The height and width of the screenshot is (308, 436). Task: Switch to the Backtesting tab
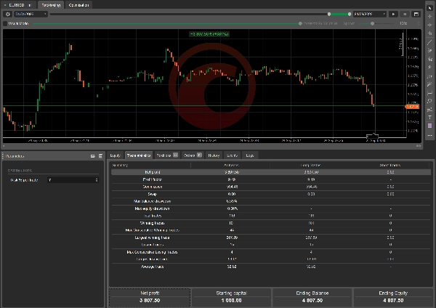[x=51, y=5]
